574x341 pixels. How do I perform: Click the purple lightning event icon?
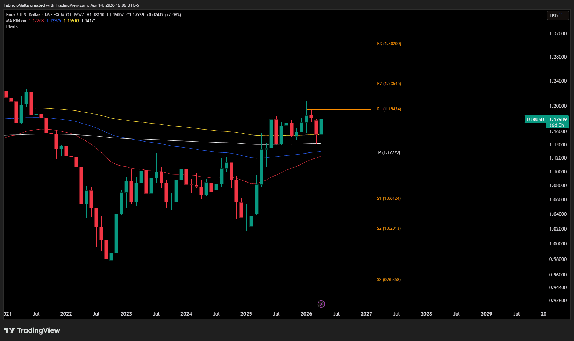click(321, 304)
